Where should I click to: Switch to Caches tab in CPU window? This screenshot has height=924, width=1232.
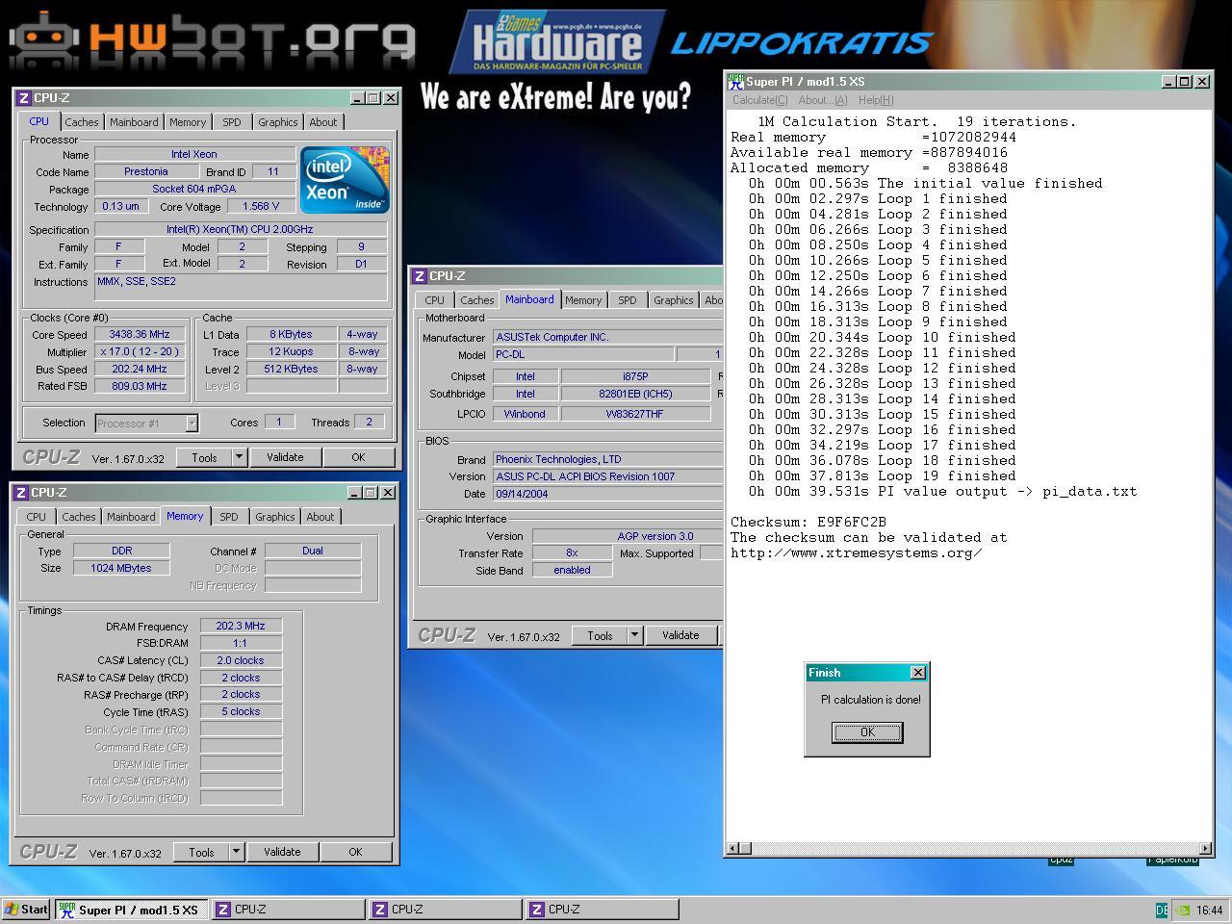coord(82,122)
